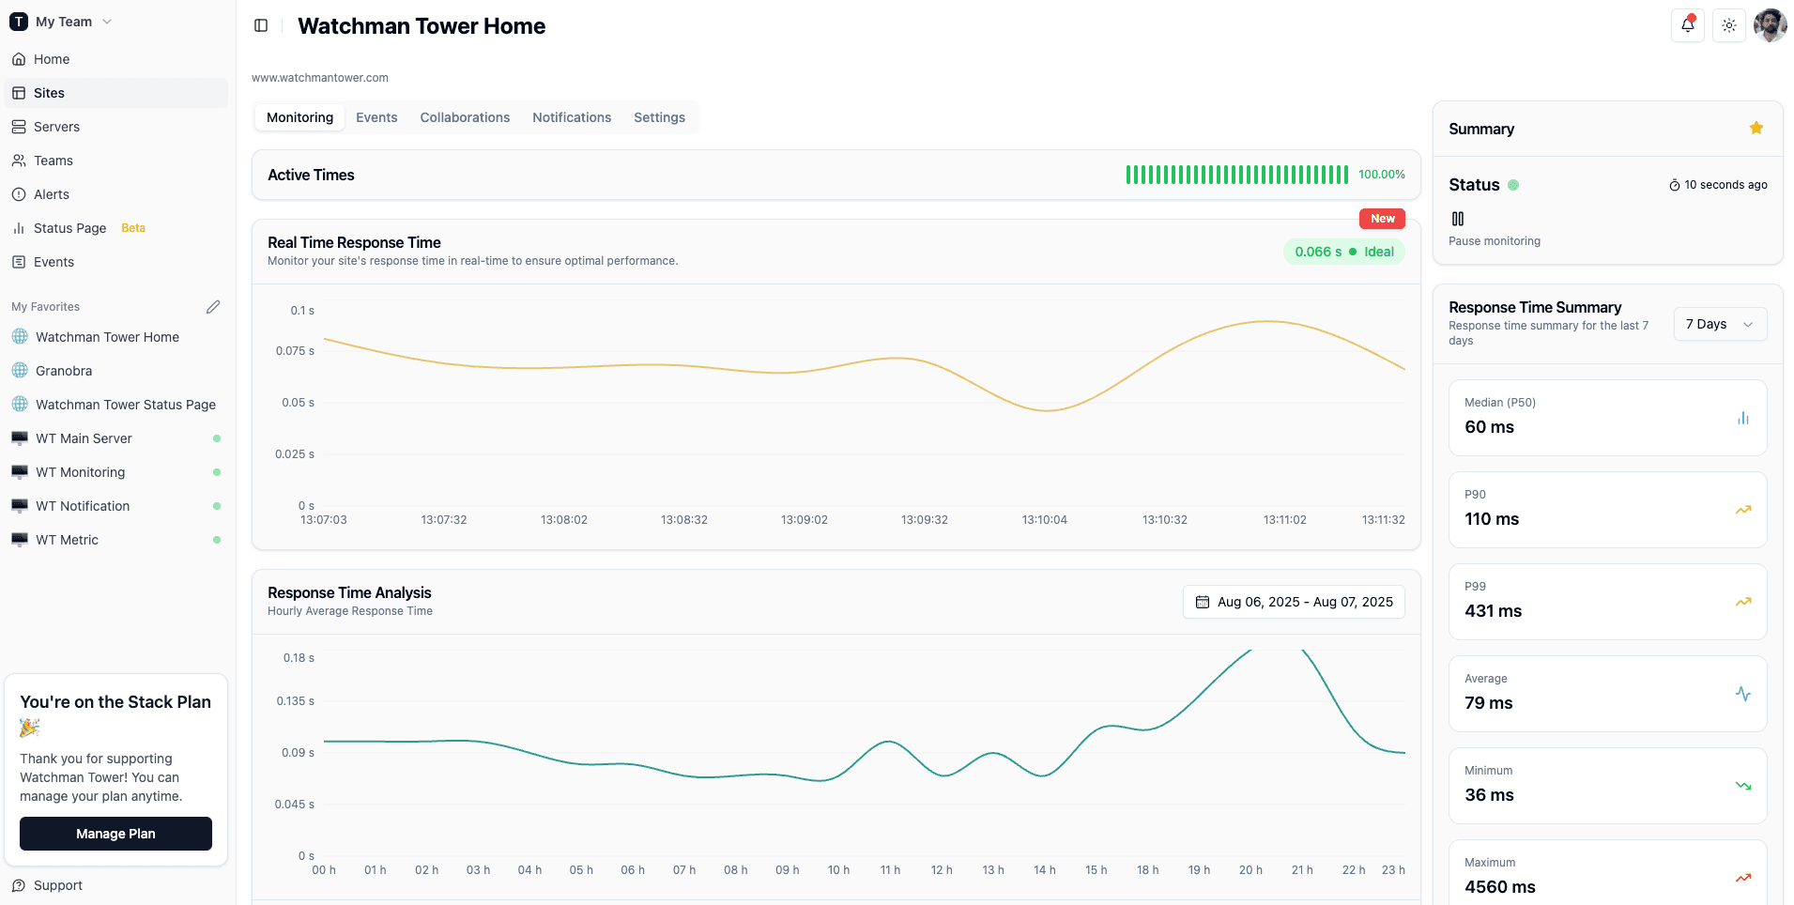The image size is (1794, 905).
Task: Select WT Main Server in favorites
Action: coord(84,438)
